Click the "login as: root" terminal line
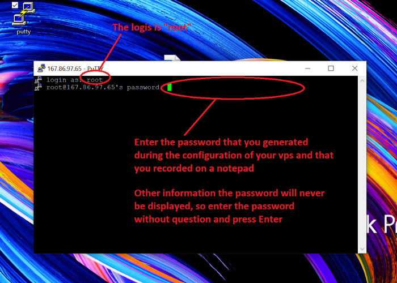 [x=74, y=80]
